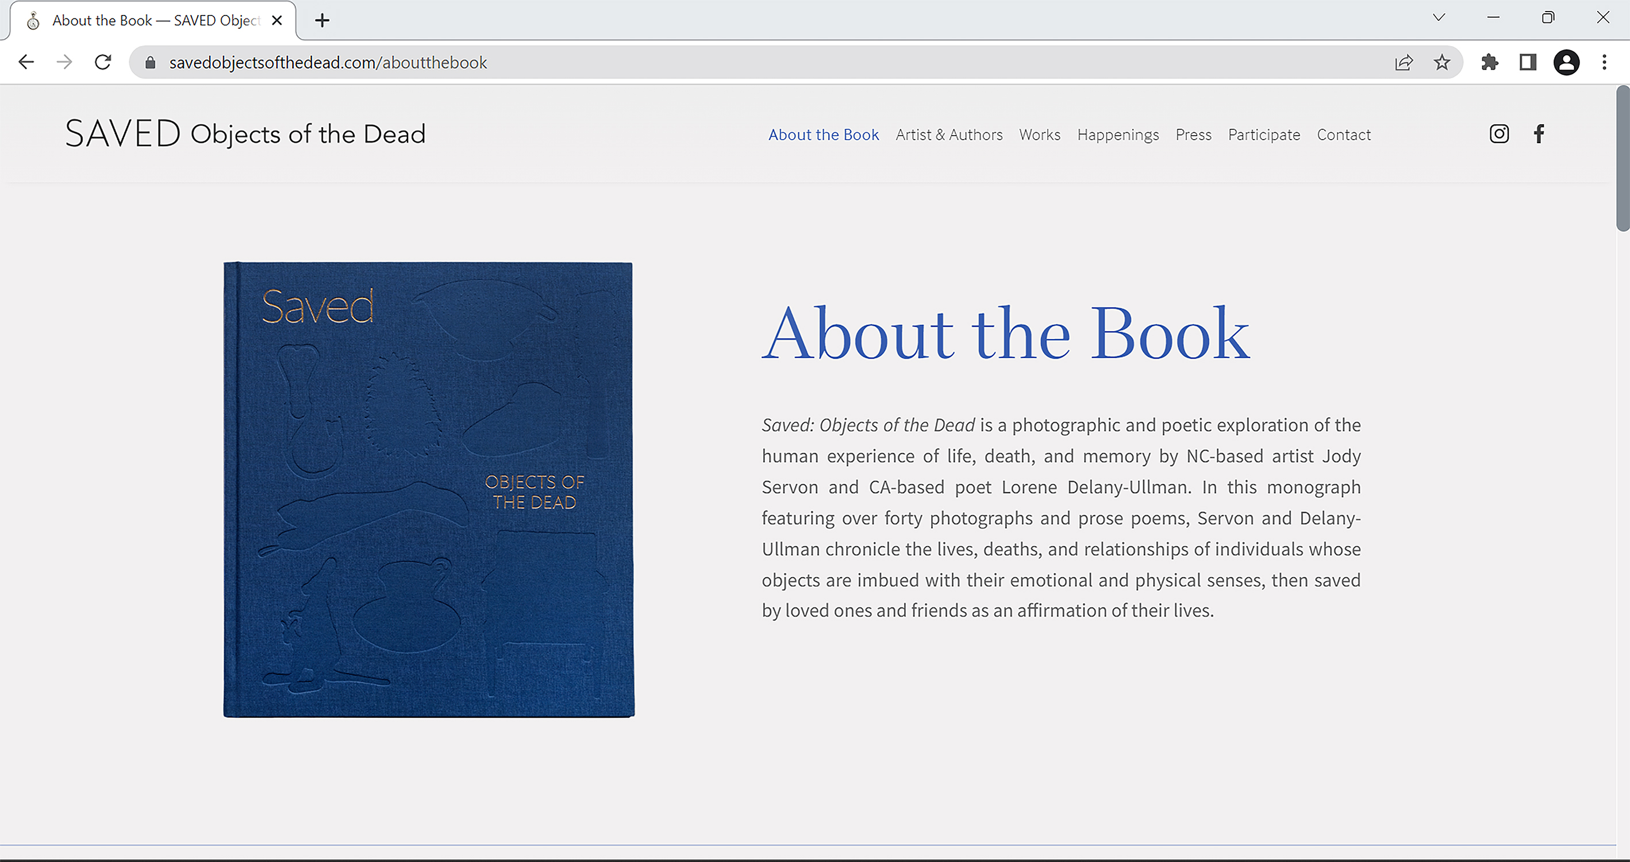Open the user profile avatar icon
Viewport: 1630px width, 862px height.
coord(1566,63)
